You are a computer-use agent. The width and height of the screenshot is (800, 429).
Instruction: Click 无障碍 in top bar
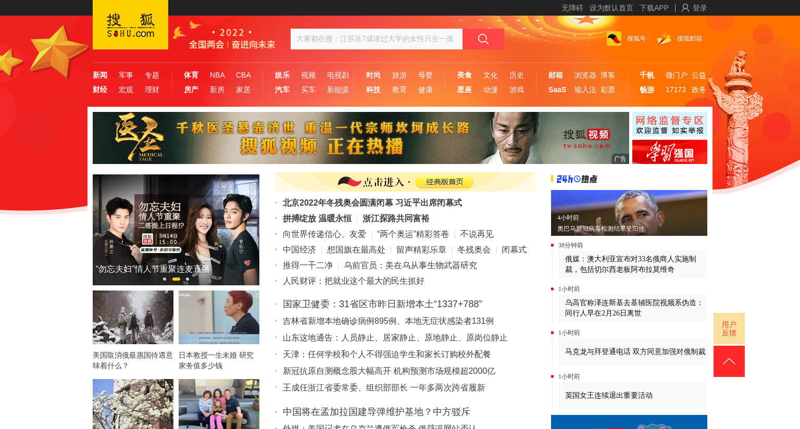(x=572, y=8)
